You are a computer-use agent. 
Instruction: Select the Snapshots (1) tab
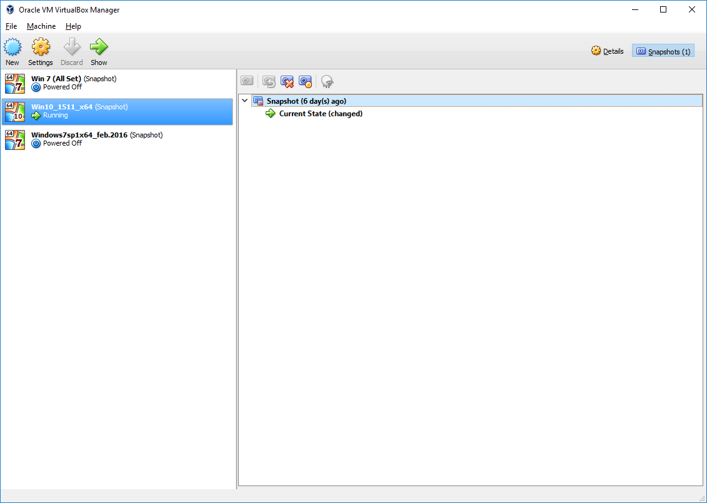[663, 51]
